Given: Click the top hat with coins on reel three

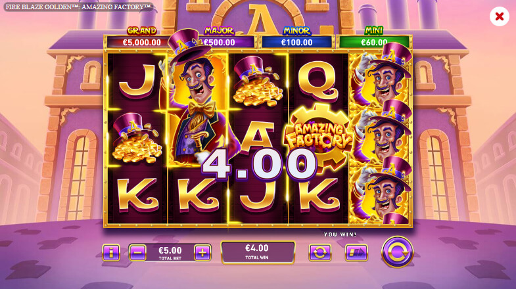Looking at the screenshot, I should pos(258,81).
